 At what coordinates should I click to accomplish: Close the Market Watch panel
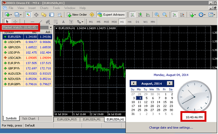[51, 27]
